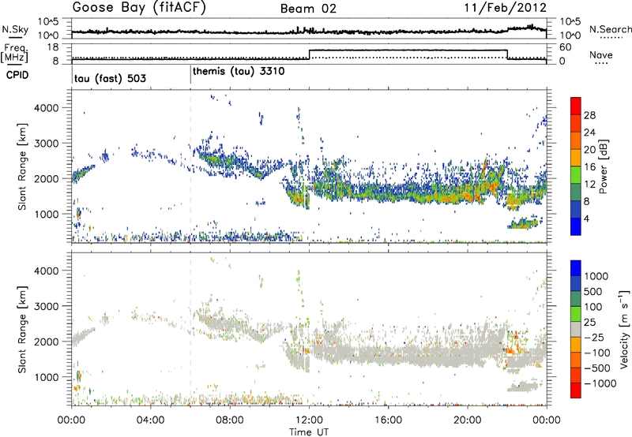Image resolution: width=632 pixels, height=437 pixels.
Task: Click the vertical dashed CPID change line
Action: pos(190,166)
